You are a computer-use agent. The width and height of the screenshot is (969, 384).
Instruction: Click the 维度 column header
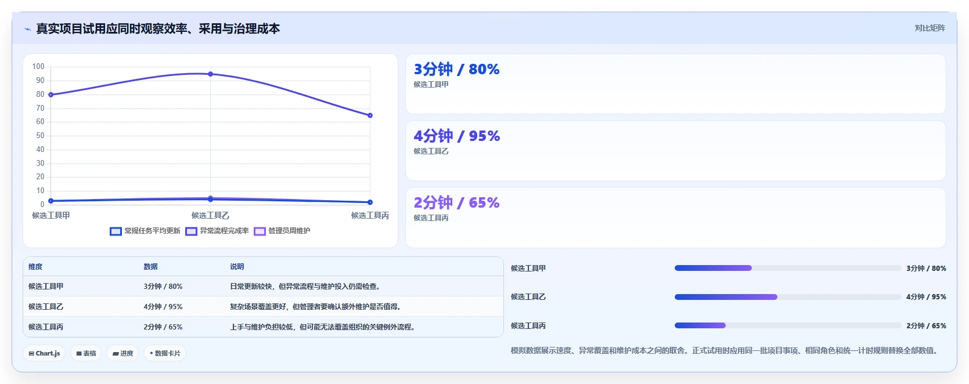(35, 267)
